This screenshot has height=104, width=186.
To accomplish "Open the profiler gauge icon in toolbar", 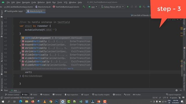I will pyautogui.click(x=148, y=7).
